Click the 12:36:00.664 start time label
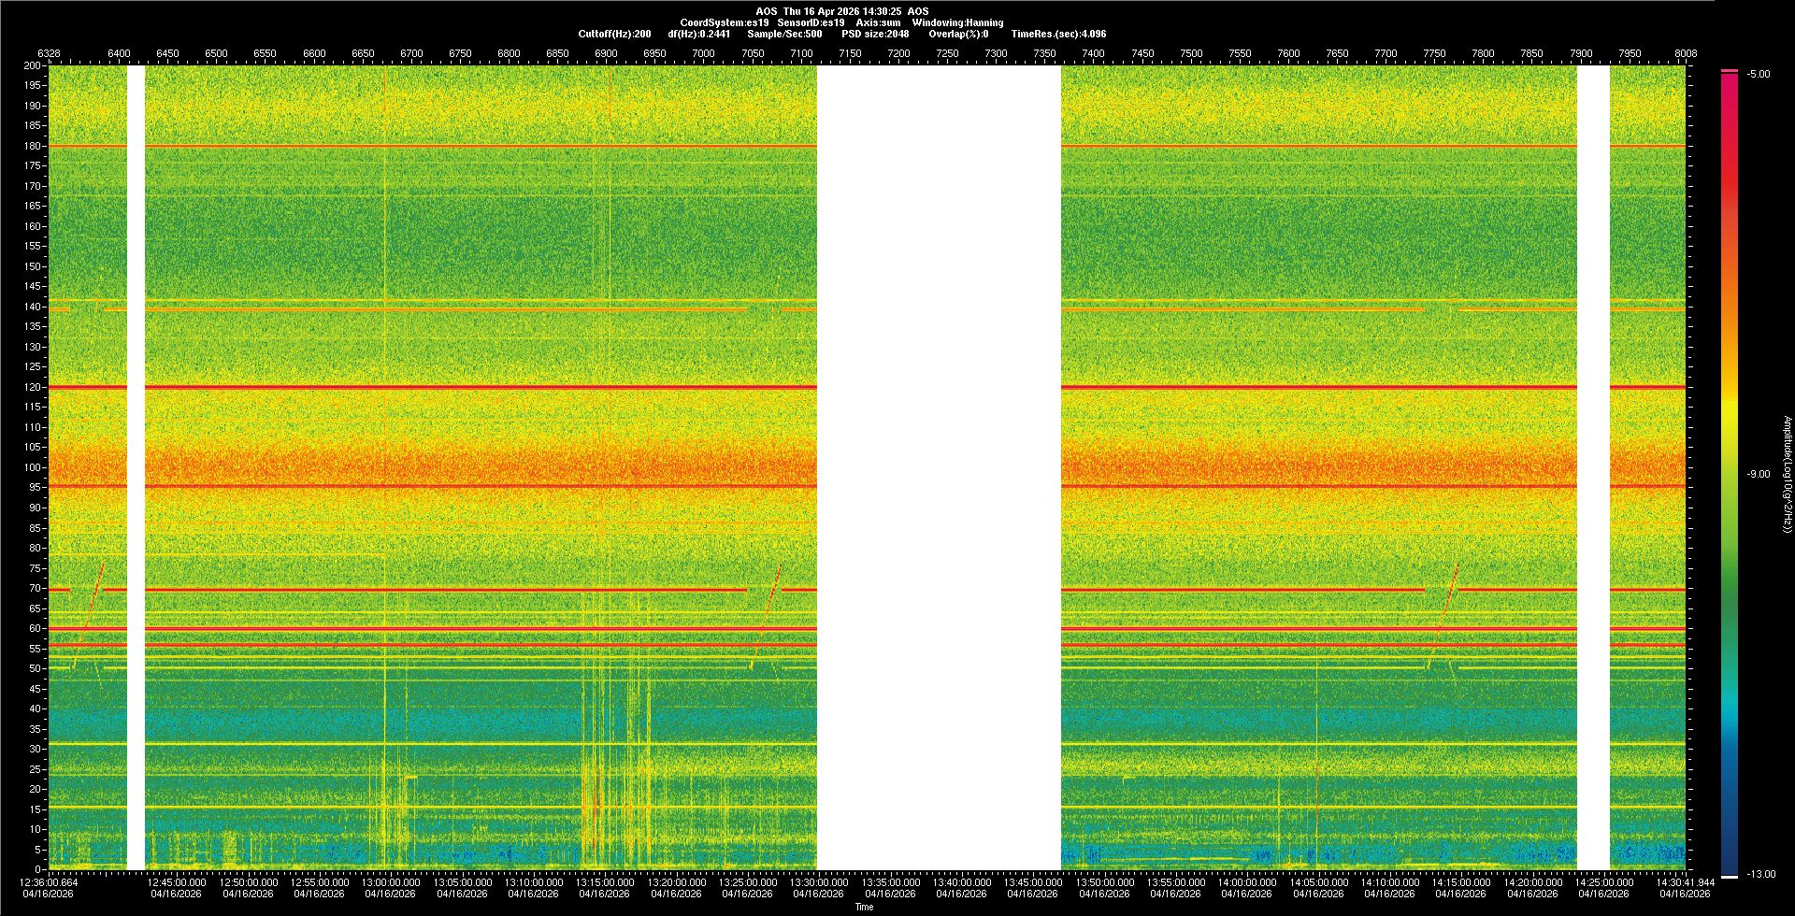The height and width of the screenshot is (916, 1795). tap(50, 882)
